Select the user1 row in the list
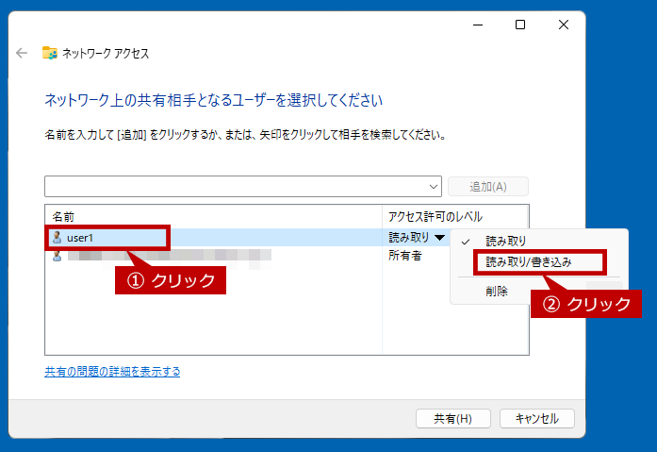This screenshot has width=657, height=452. pyautogui.click(x=247, y=238)
